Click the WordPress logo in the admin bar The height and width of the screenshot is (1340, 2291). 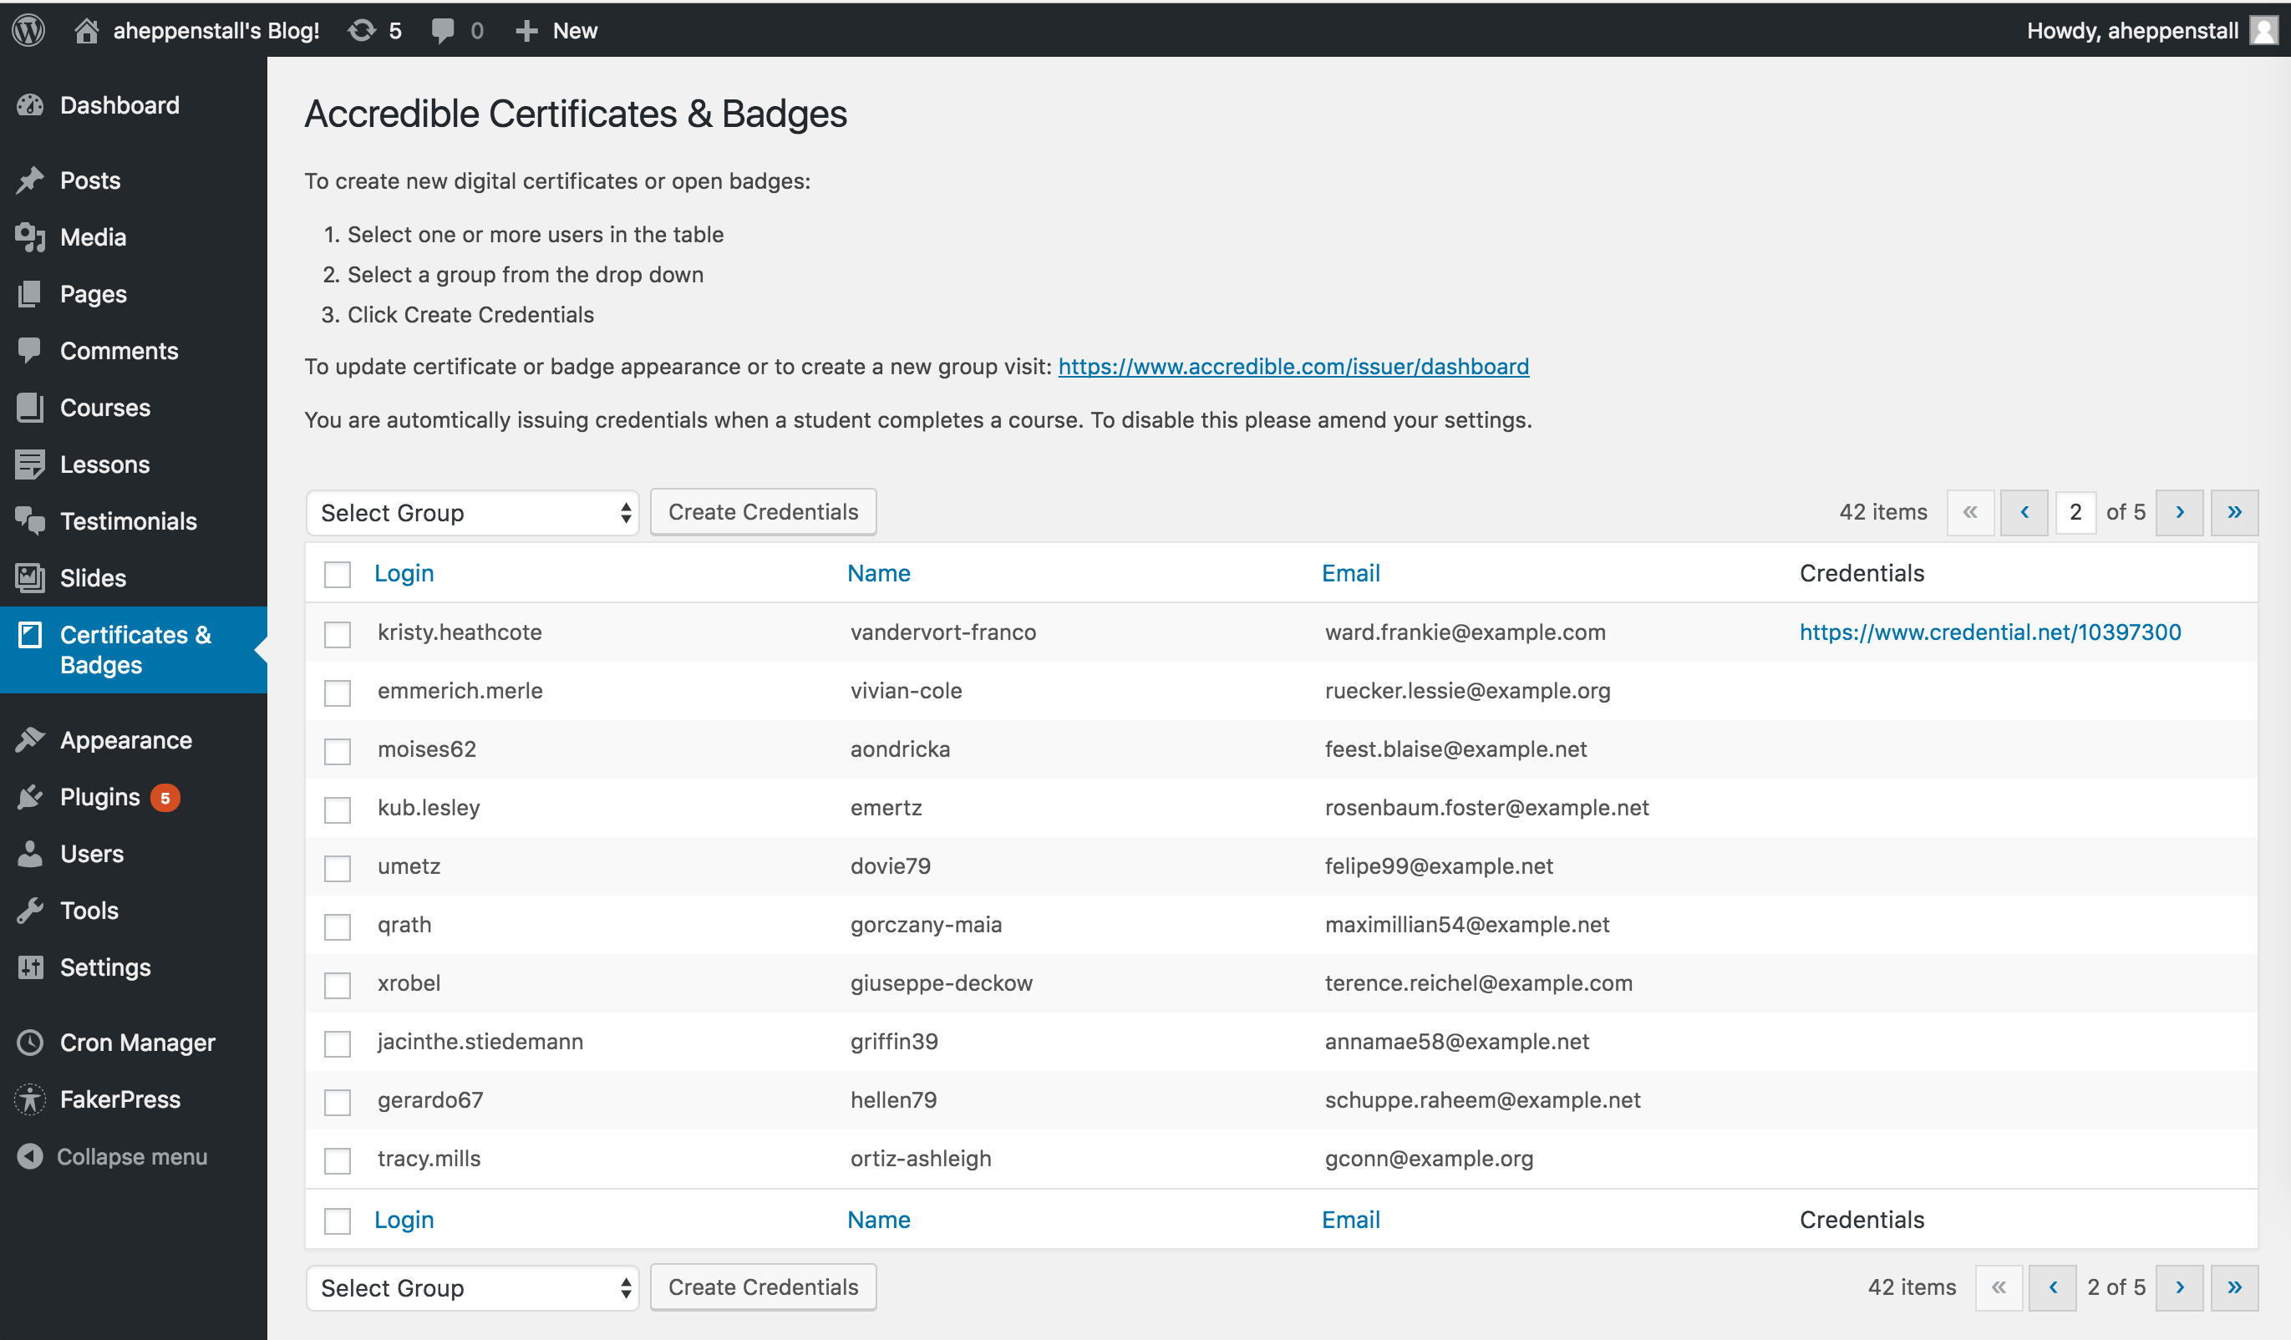click(28, 30)
